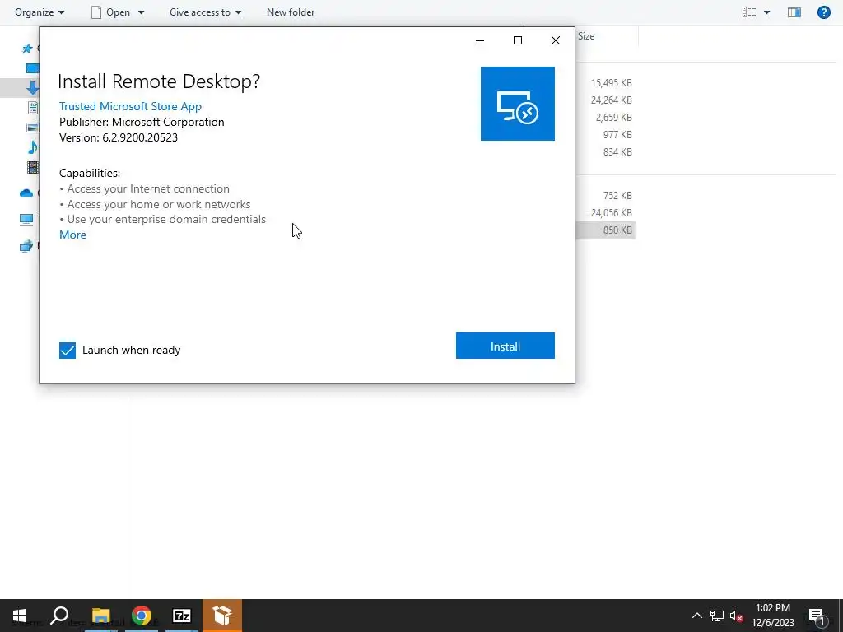Minimize the installer dialog
The height and width of the screenshot is (632, 843).
(480, 40)
